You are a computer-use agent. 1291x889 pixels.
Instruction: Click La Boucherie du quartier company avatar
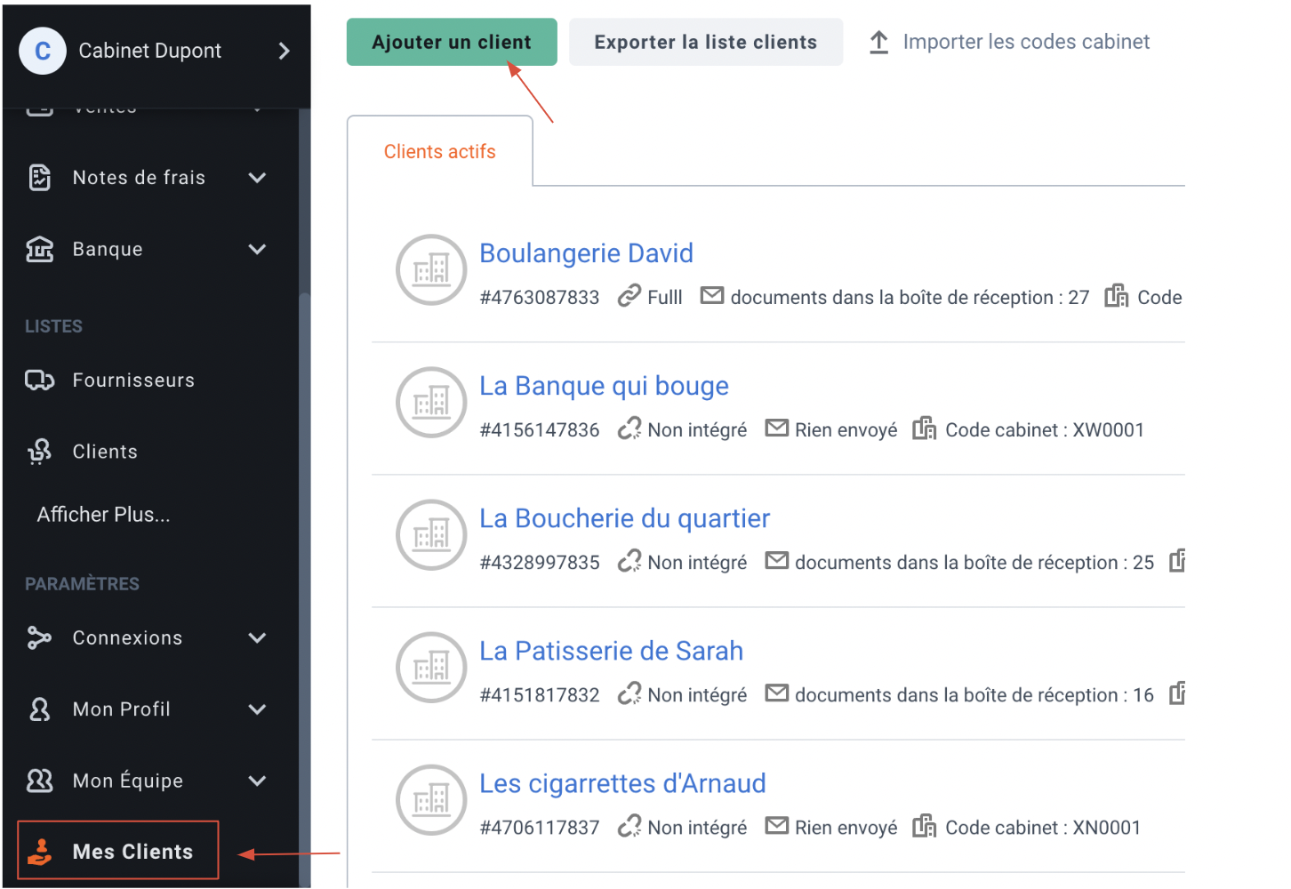pos(431,535)
